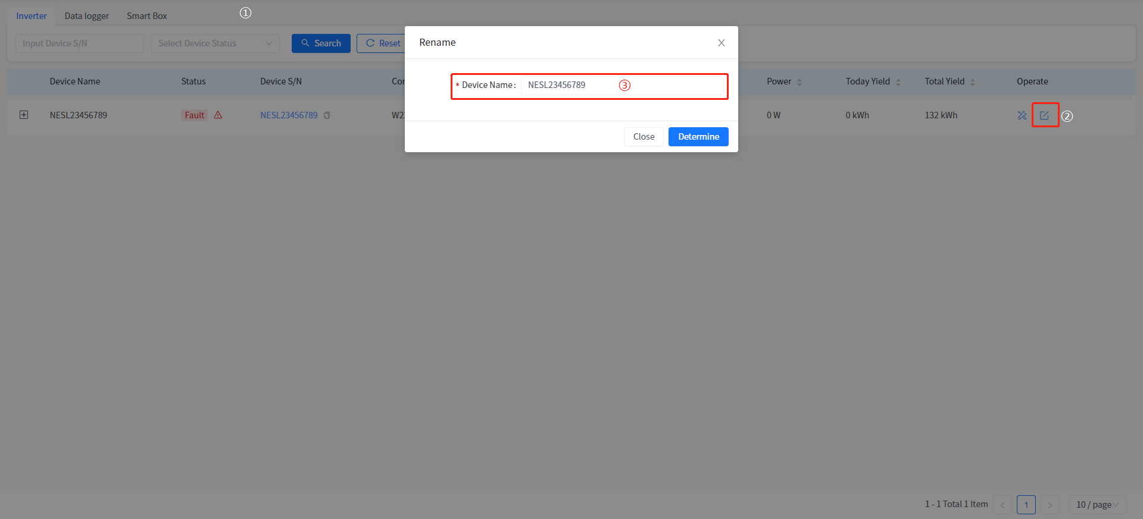This screenshot has width=1143, height=519.
Task: Open the NESL23456789 serial number link
Action: 289,115
